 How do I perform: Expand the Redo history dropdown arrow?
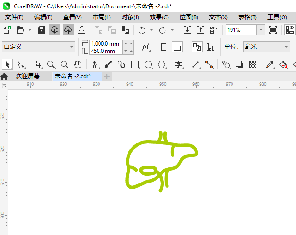click(x=172, y=30)
